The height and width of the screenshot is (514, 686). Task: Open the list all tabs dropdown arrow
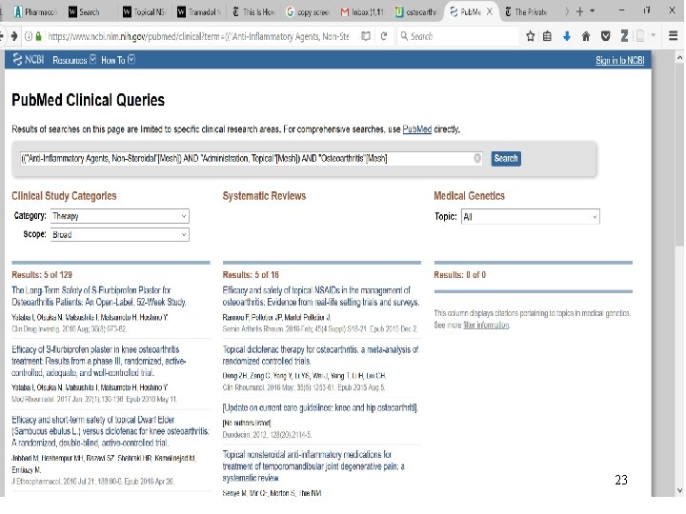pyautogui.click(x=593, y=11)
